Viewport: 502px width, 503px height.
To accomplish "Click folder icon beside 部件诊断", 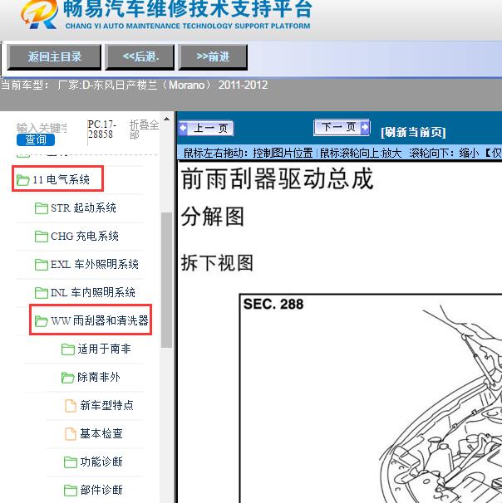I will [x=71, y=491].
